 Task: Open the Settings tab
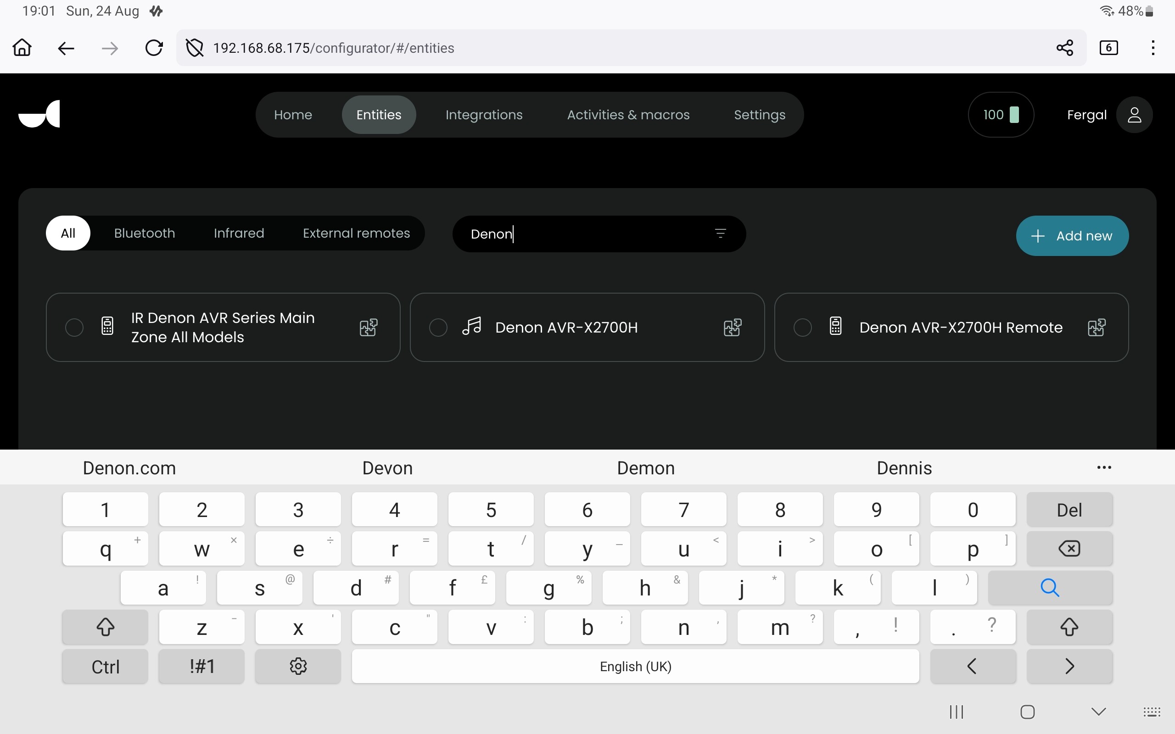pyautogui.click(x=759, y=115)
